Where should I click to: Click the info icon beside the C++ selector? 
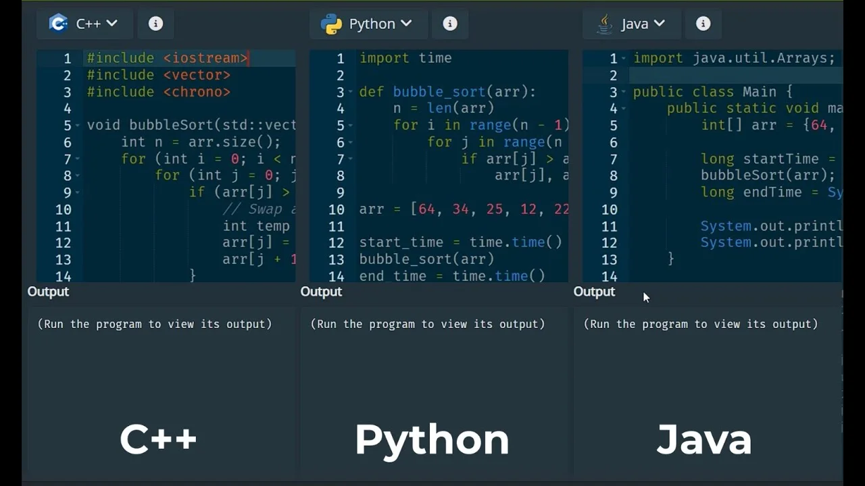point(155,24)
